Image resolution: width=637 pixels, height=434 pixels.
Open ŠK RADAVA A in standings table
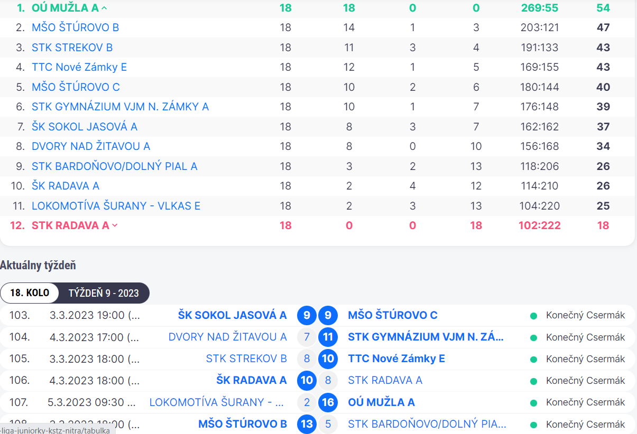66,186
